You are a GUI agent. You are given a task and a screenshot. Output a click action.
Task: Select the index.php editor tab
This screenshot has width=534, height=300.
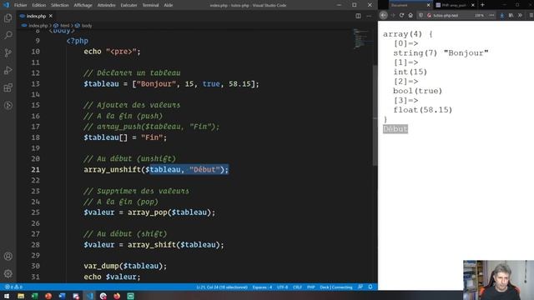[36, 16]
